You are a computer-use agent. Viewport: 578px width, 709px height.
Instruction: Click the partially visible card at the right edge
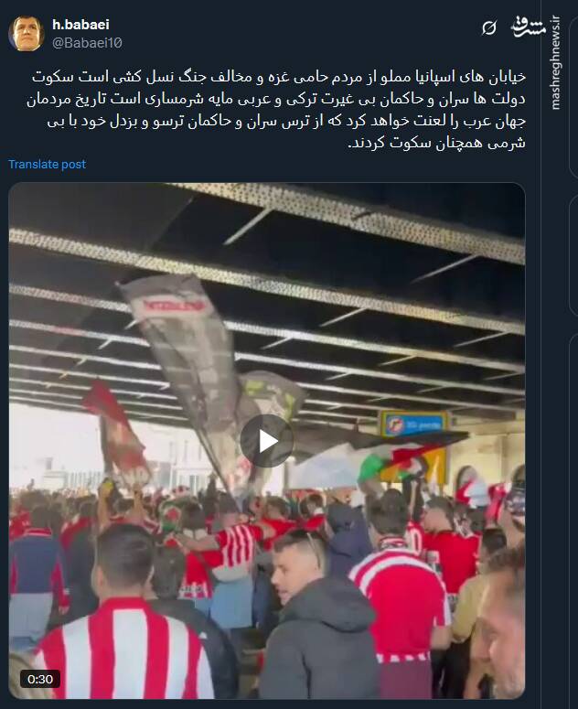tap(573, 255)
